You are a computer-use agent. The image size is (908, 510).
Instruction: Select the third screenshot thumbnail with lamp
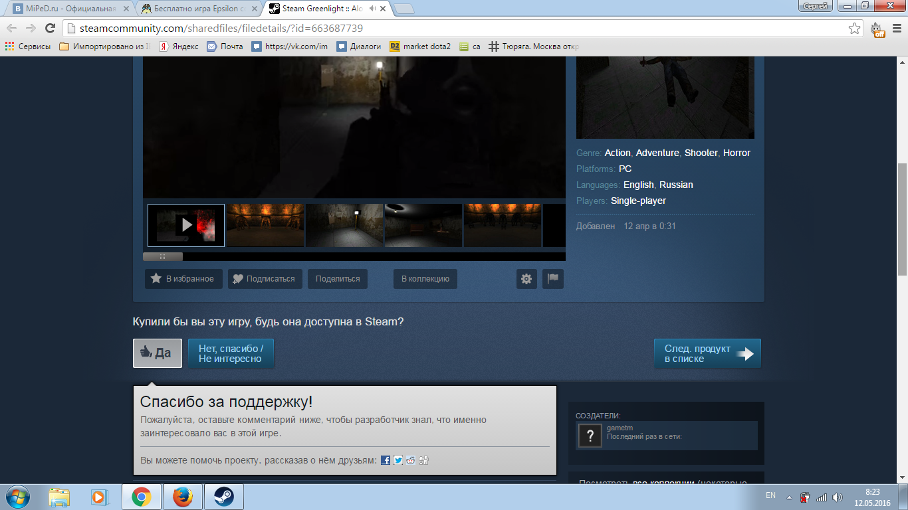[344, 225]
